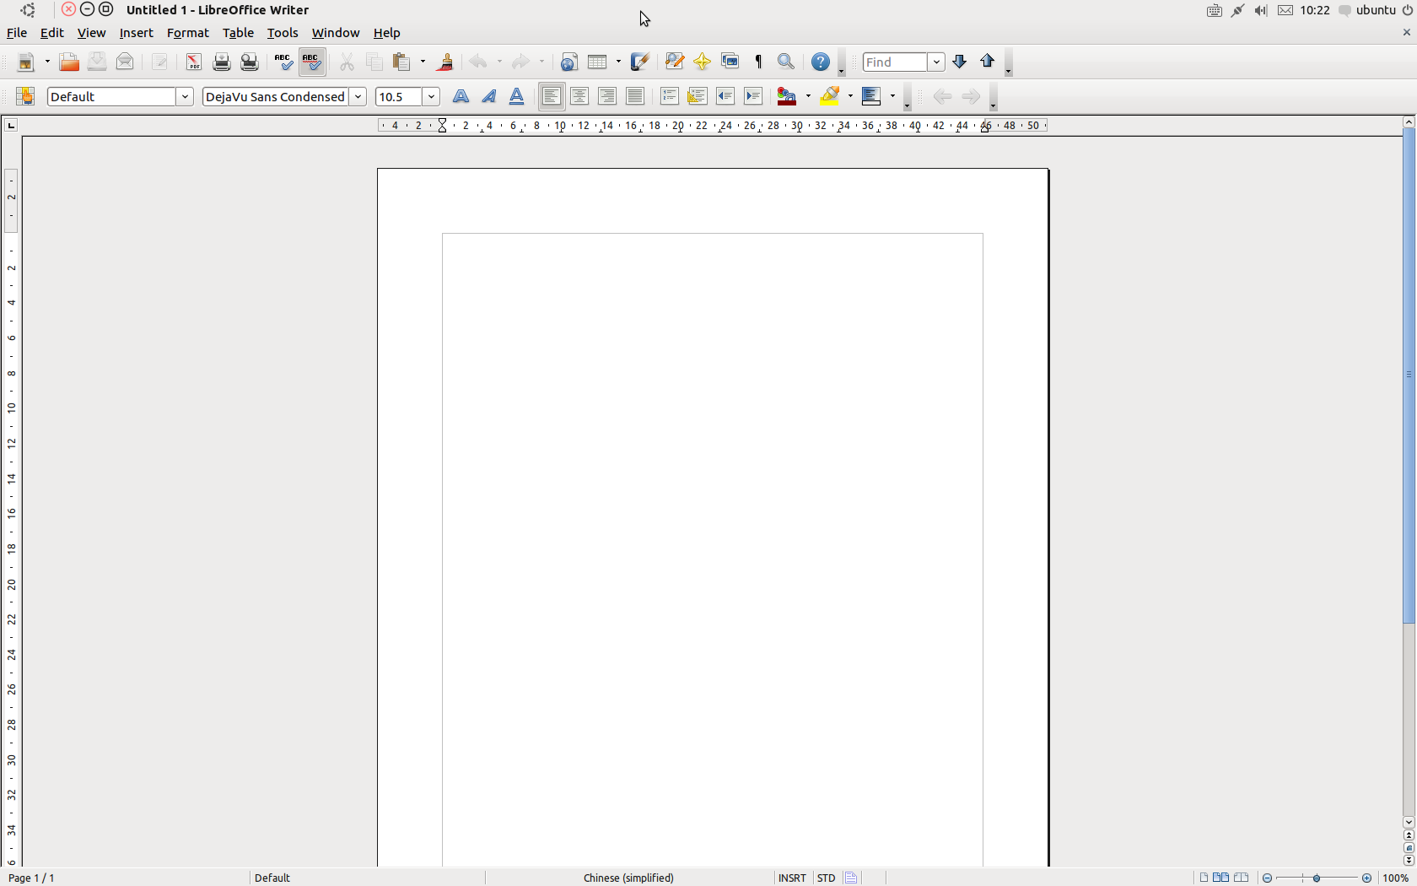
Task: Expand the paragraph style Default dropdown
Action: click(185, 97)
